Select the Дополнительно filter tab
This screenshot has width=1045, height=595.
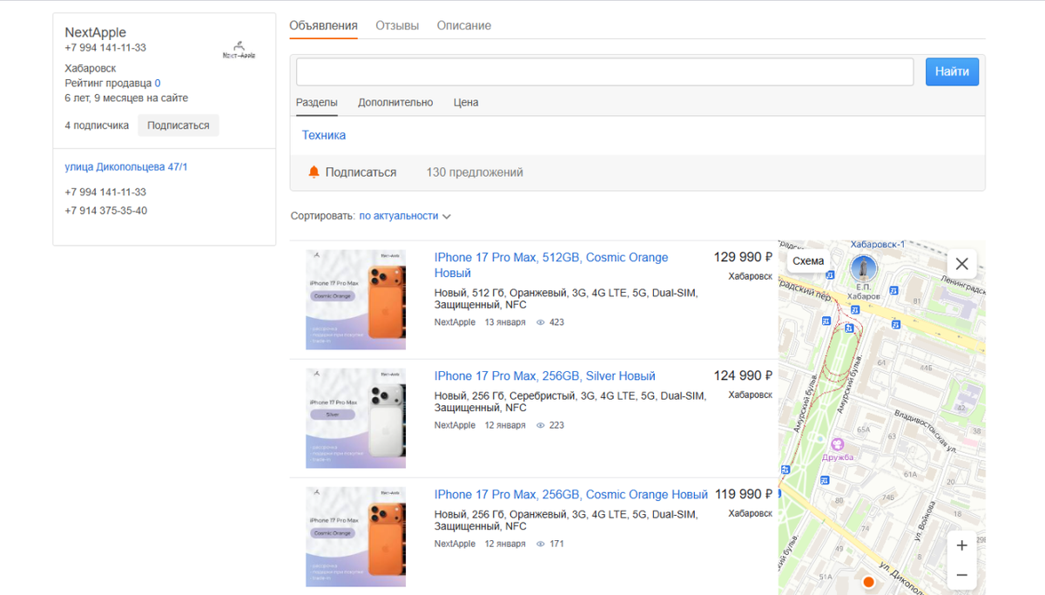coord(395,102)
